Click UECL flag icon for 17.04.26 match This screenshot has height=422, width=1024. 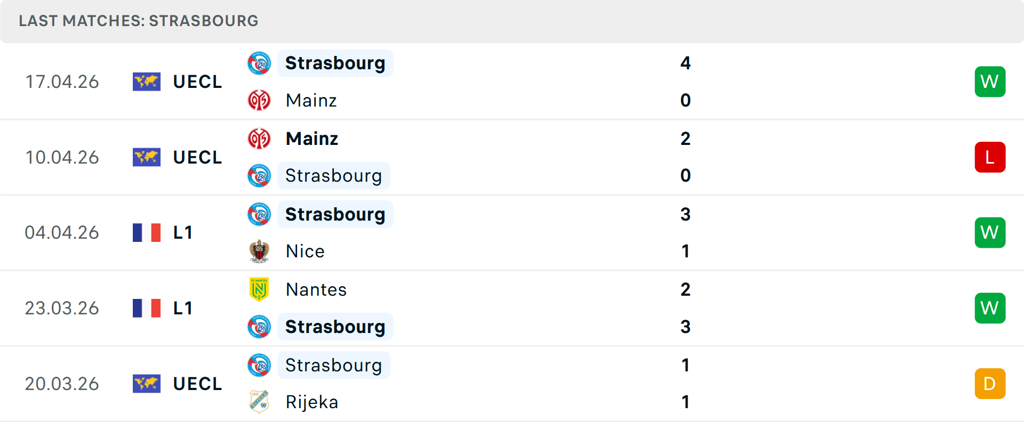click(147, 82)
